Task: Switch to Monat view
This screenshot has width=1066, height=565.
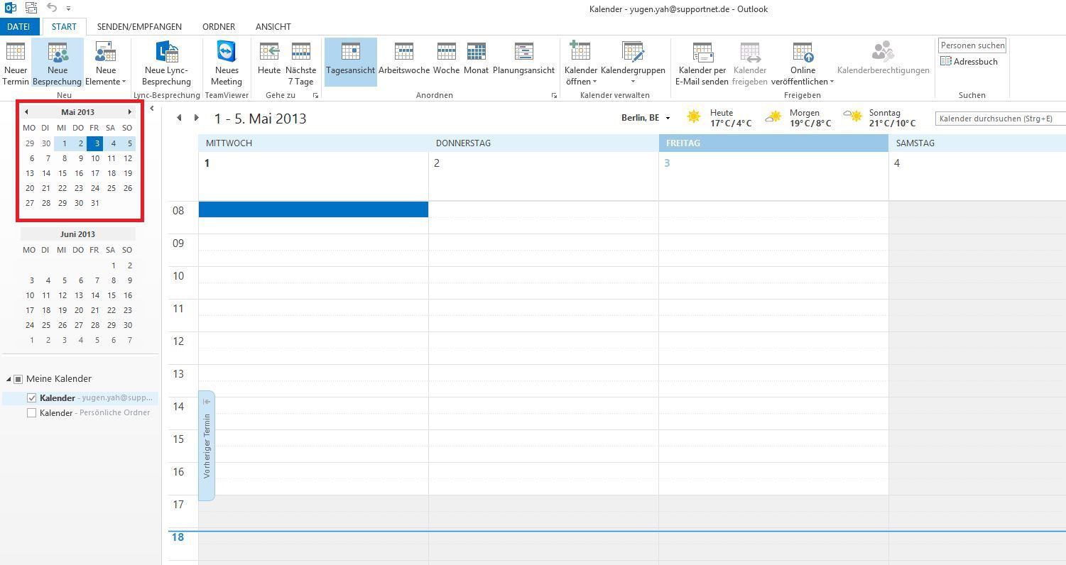Action: [475, 60]
